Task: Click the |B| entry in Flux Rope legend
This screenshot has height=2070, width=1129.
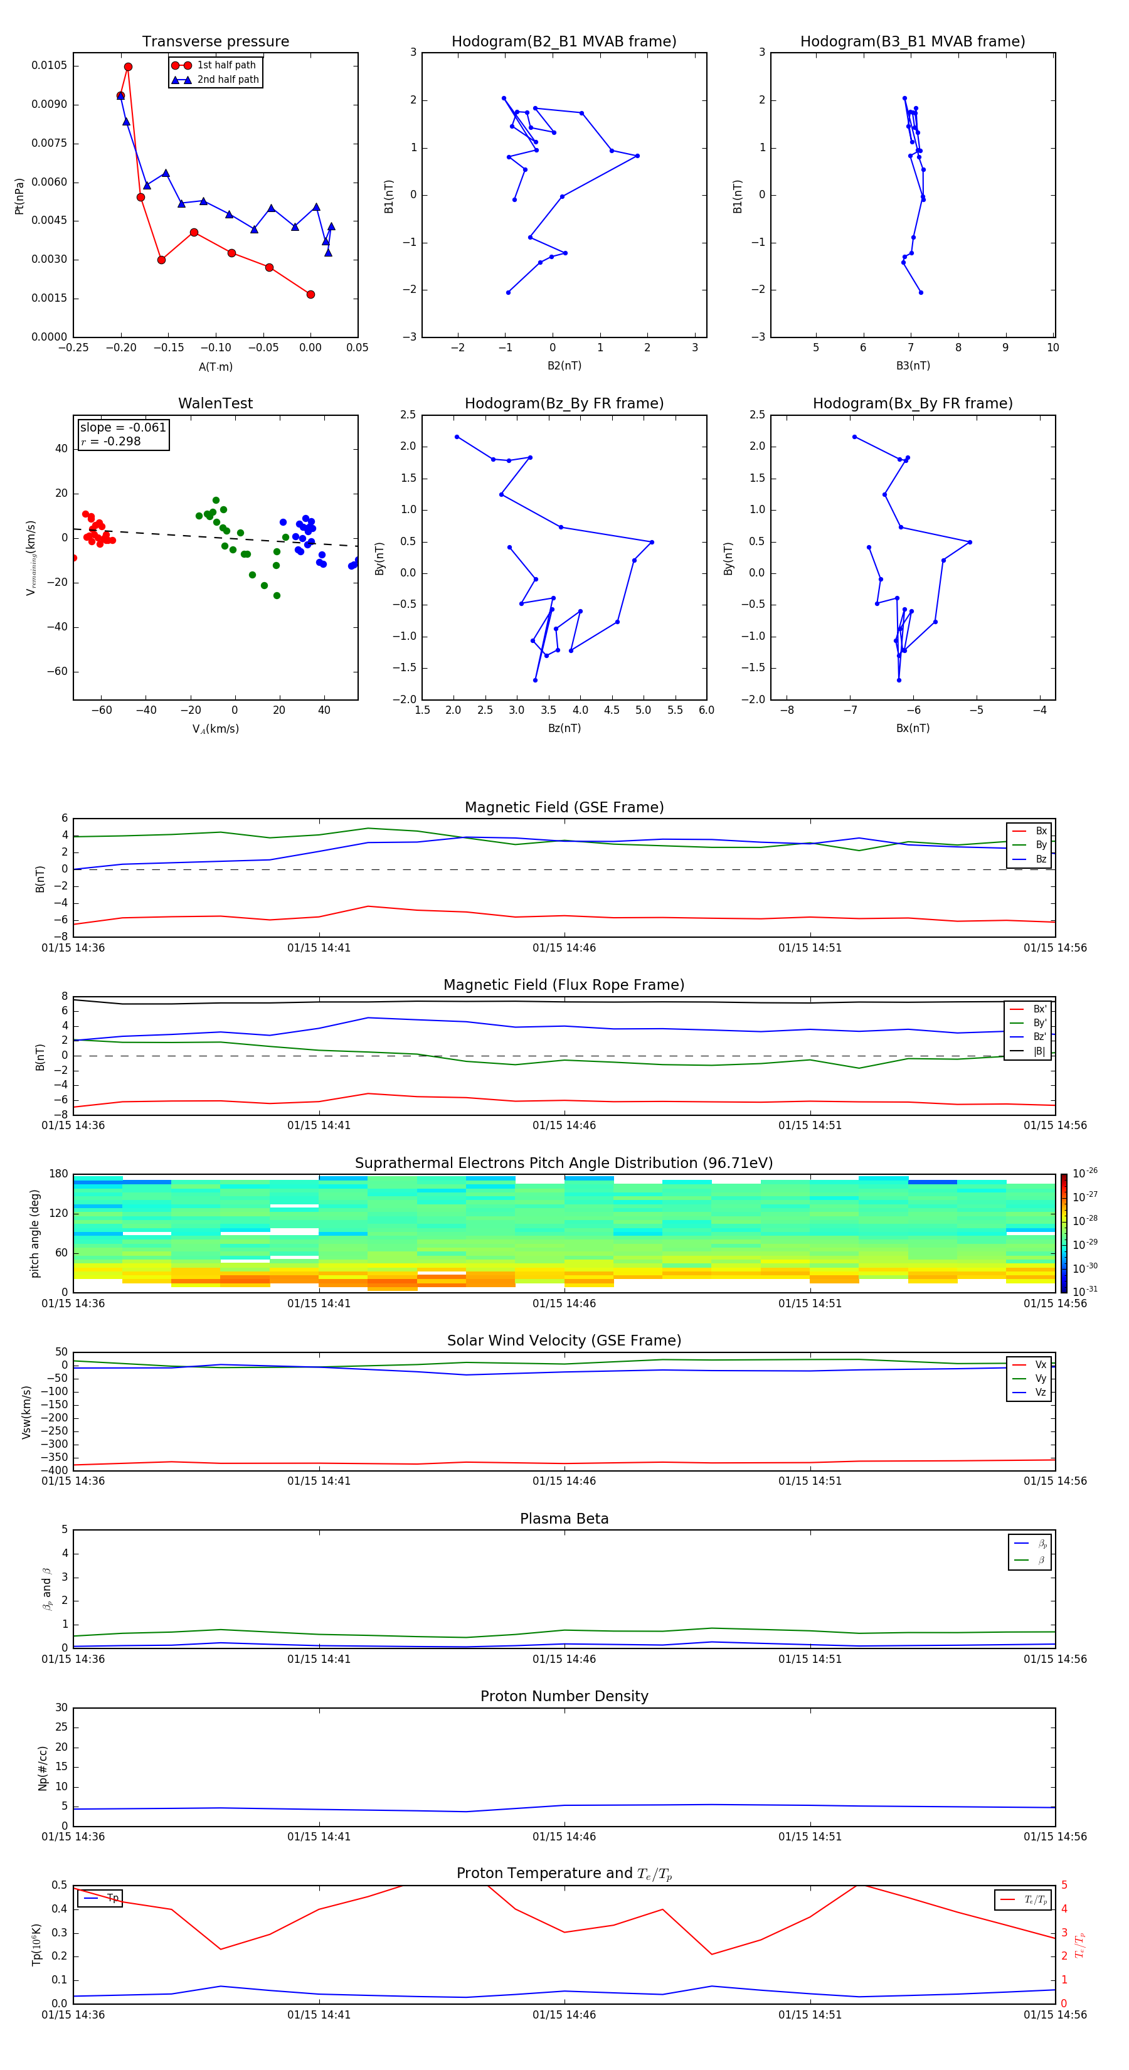Action: [x=1029, y=1051]
